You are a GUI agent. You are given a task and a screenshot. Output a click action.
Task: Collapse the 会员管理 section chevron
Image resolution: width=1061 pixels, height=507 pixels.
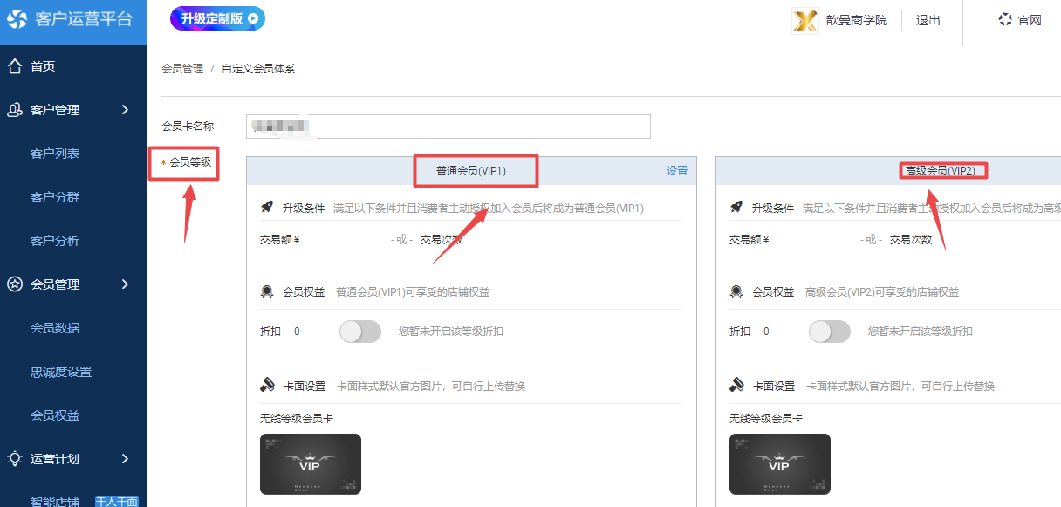click(x=125, y=284)
